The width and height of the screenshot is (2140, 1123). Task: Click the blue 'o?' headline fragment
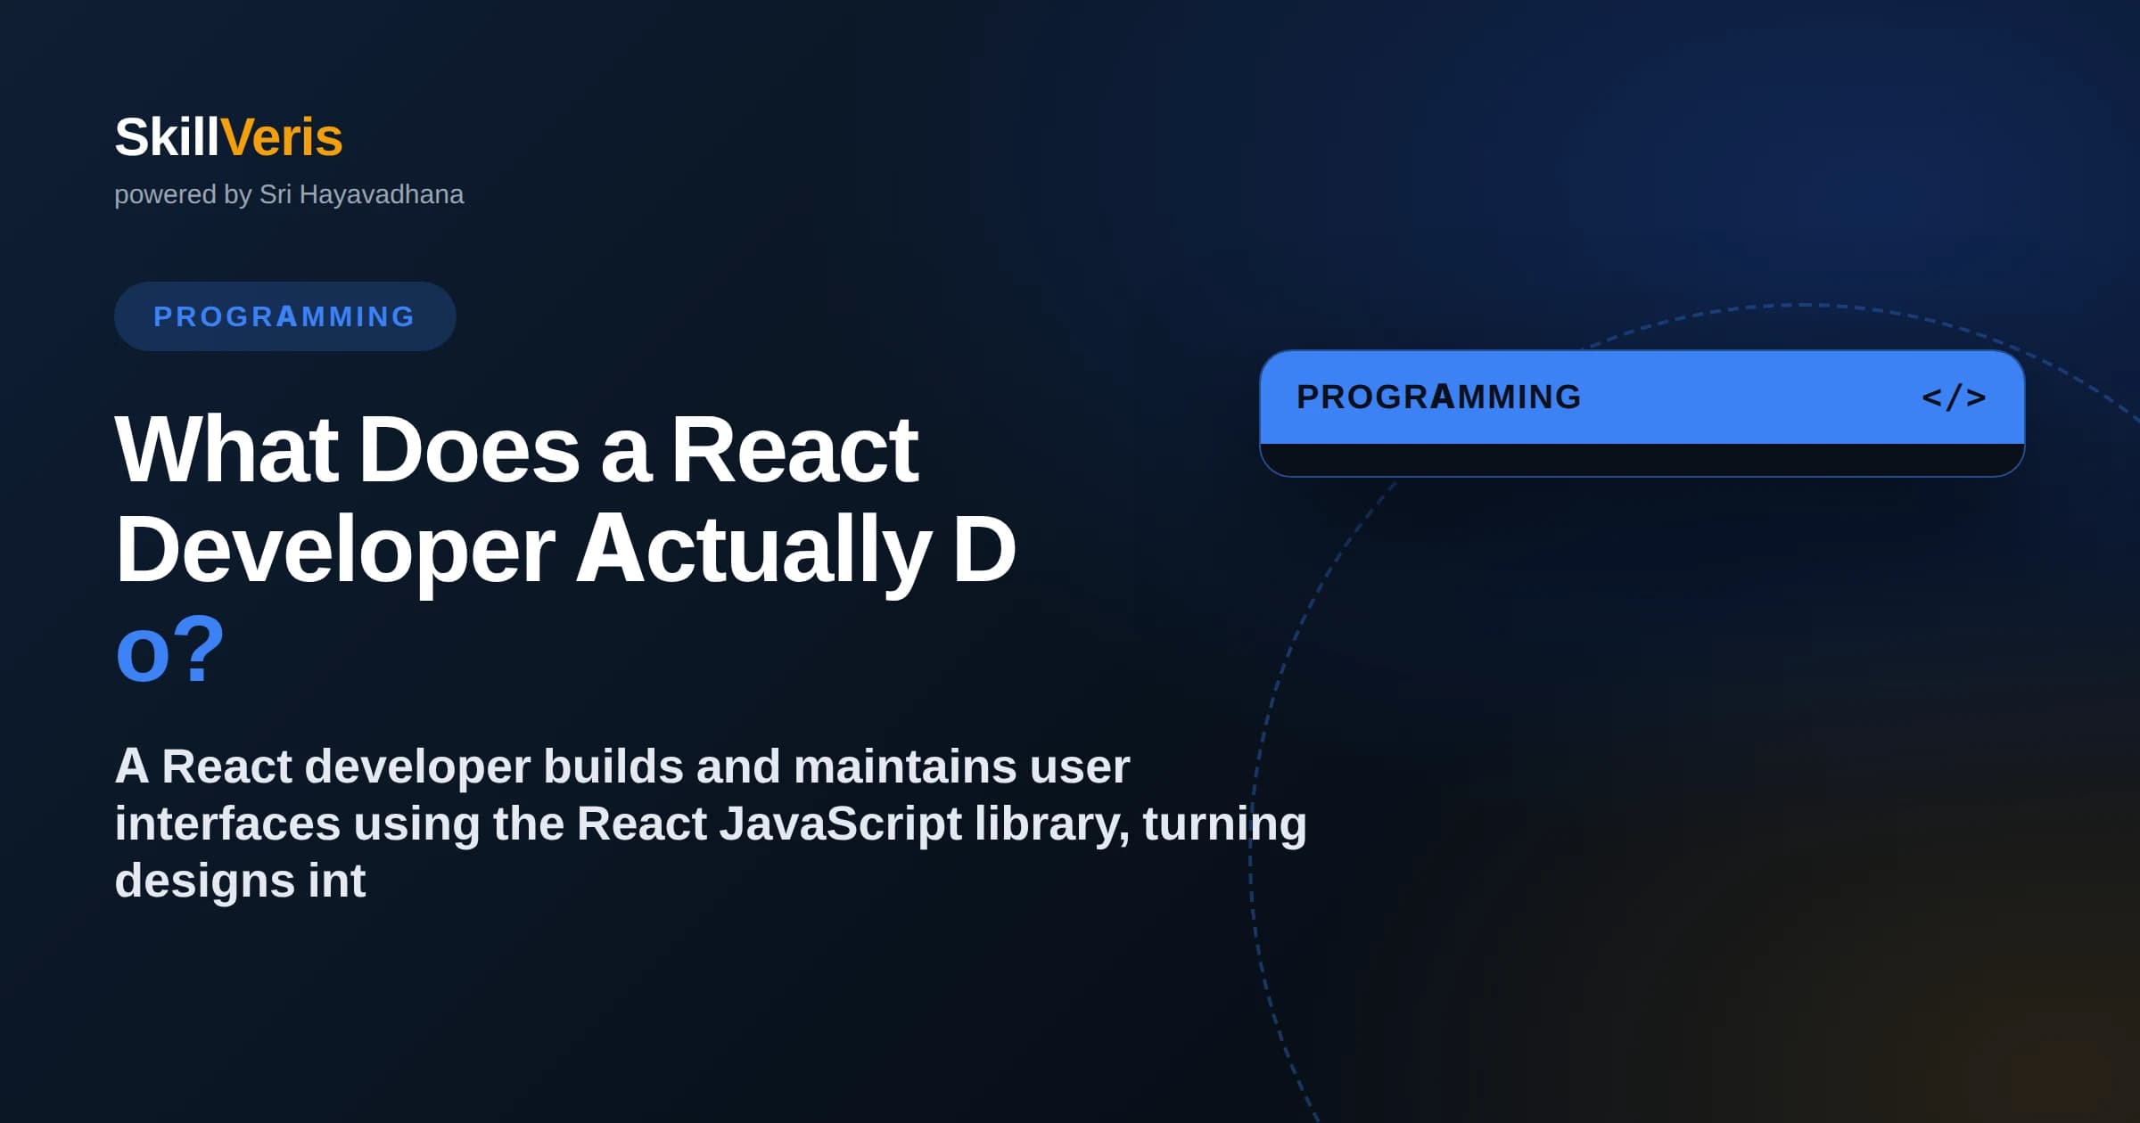[169, 648]
